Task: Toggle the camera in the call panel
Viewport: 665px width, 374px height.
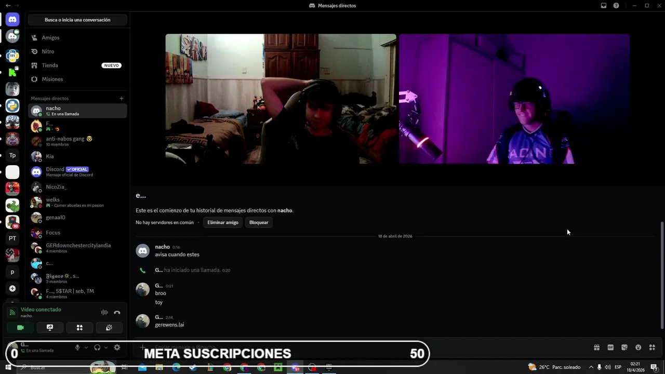Action: tap(20, 328)
